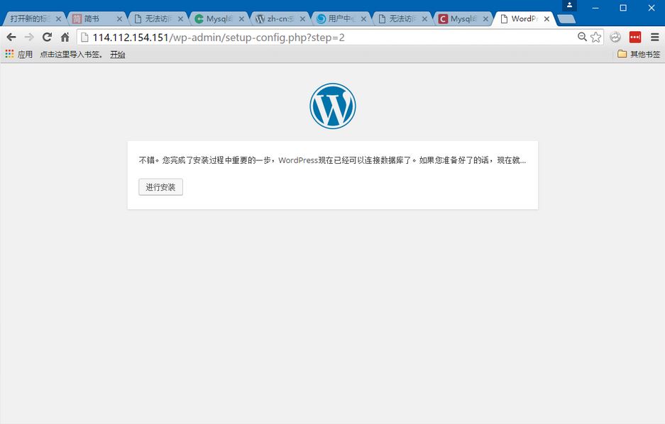665x424 pixels.
Task: Click the red extension icon in toolbar
Action: (635, 38)
